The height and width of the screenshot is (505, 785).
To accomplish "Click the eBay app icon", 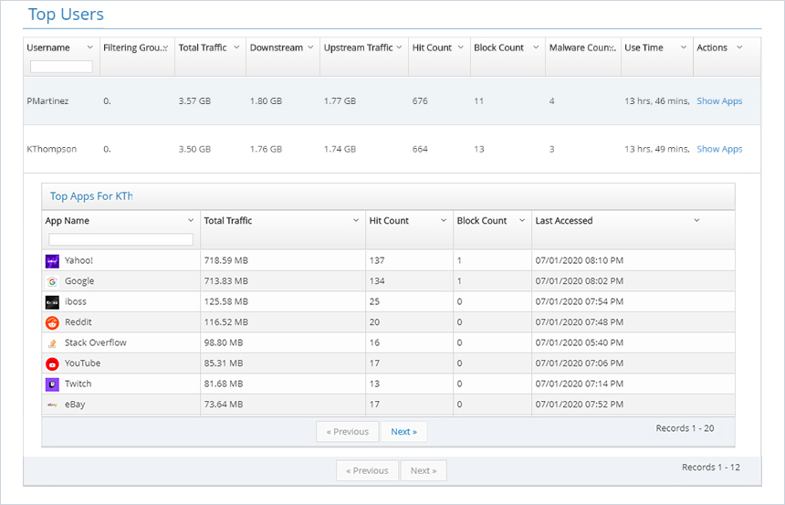I will coord(52,405).
